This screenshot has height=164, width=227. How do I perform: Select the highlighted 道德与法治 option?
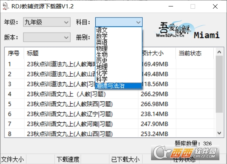coord(118,86)
